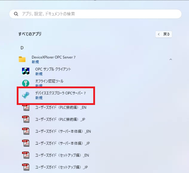Open the OPC サンプル クライアント icon
The height and width of the screenshot is (173, 189).
26,71
